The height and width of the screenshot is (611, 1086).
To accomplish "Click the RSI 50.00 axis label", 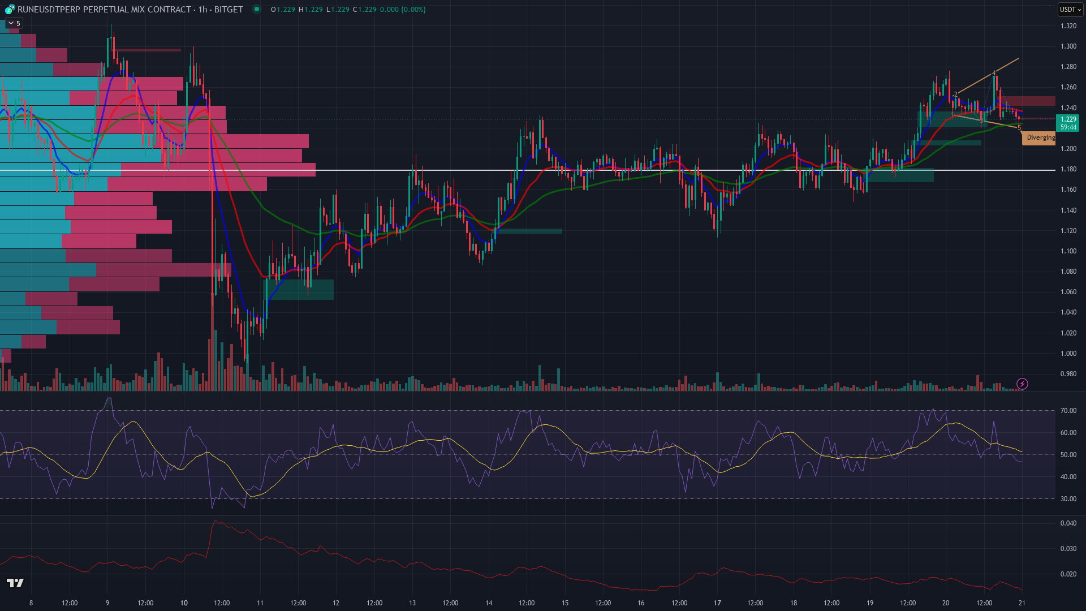I will pyautogui.click(x=1068, y=455).
